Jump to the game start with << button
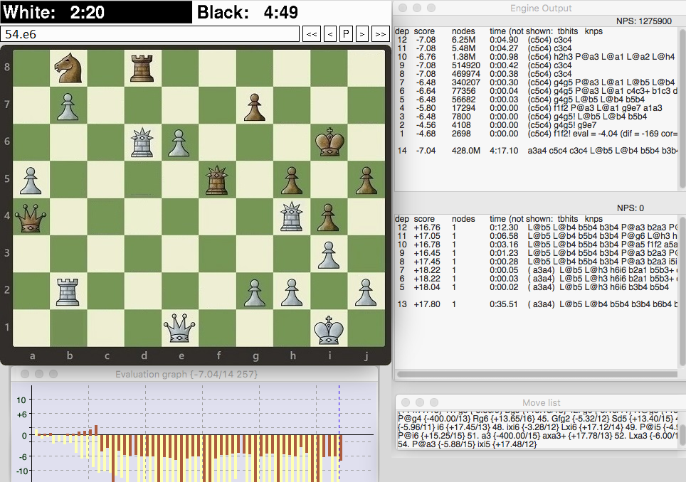The height and width of the screenshot is (482, 686). point(312,33)
